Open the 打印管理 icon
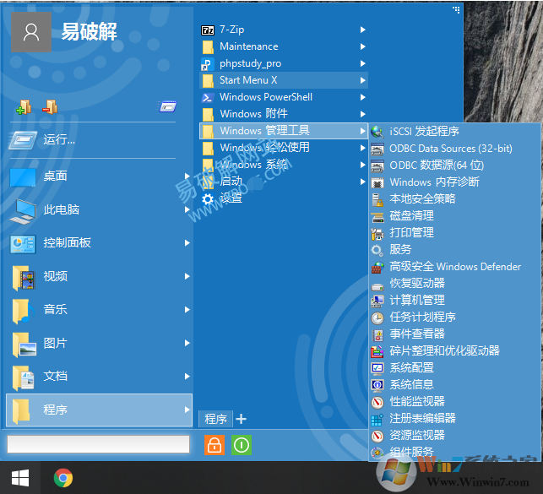The image size is (543, 494). pos(377,233)
